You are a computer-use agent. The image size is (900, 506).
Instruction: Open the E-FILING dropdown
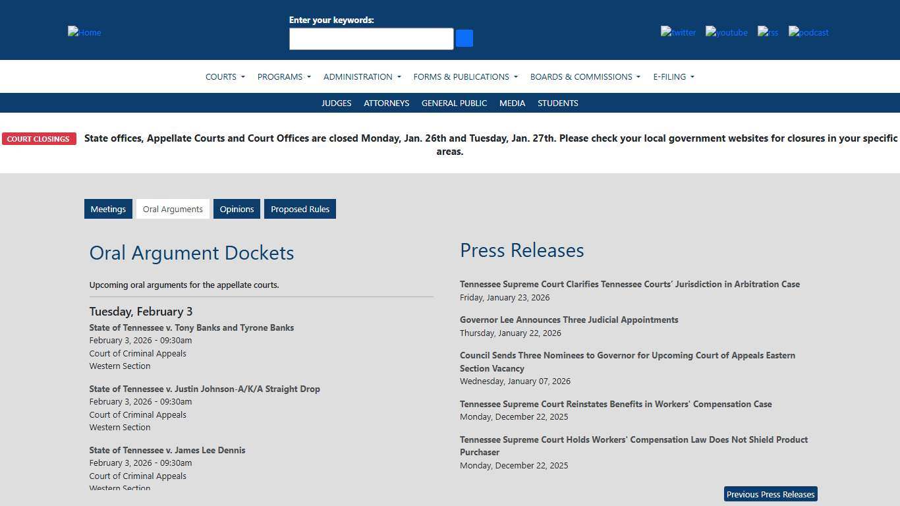click(673, 76)
